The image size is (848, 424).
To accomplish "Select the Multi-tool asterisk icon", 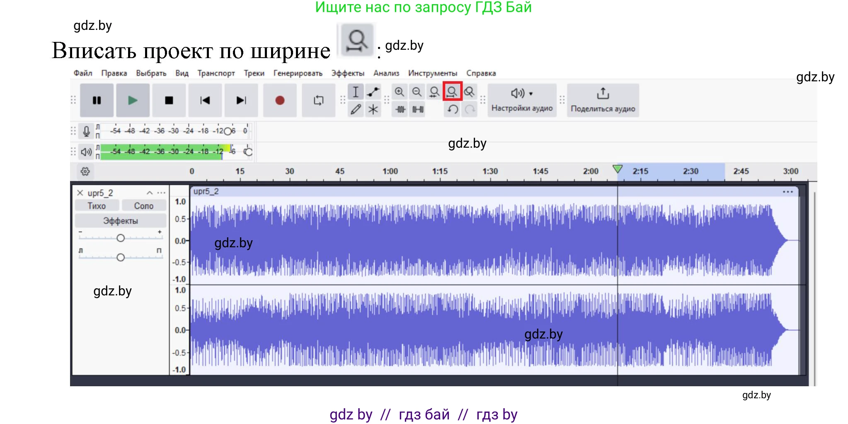I will (x=373, y=110).
